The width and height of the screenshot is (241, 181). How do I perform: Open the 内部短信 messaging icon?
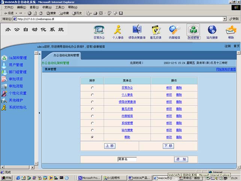[x=174, y=30]
